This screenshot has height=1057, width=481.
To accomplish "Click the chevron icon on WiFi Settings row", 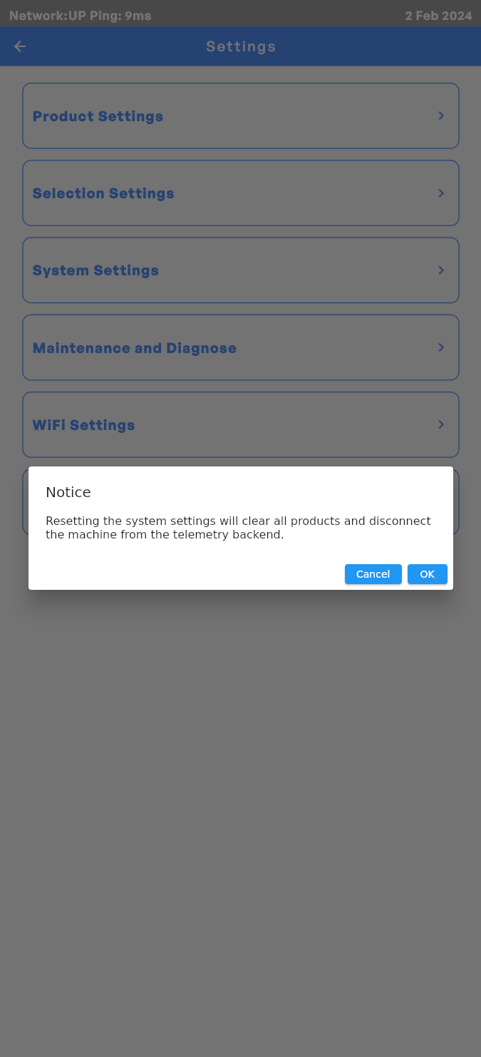I will [x=440, y=424].
